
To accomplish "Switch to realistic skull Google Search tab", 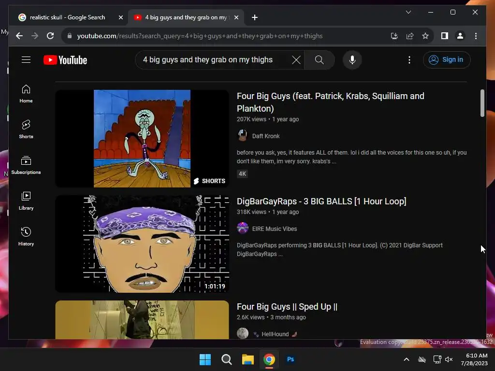I will coord(67,17).
